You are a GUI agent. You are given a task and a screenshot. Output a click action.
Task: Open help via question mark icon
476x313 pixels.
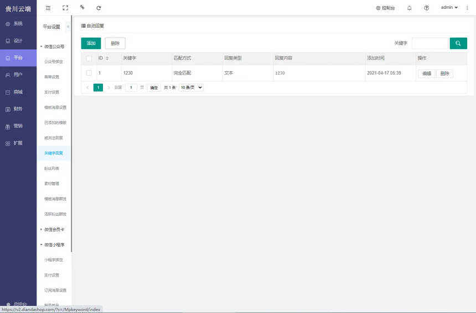click(427, 8)
